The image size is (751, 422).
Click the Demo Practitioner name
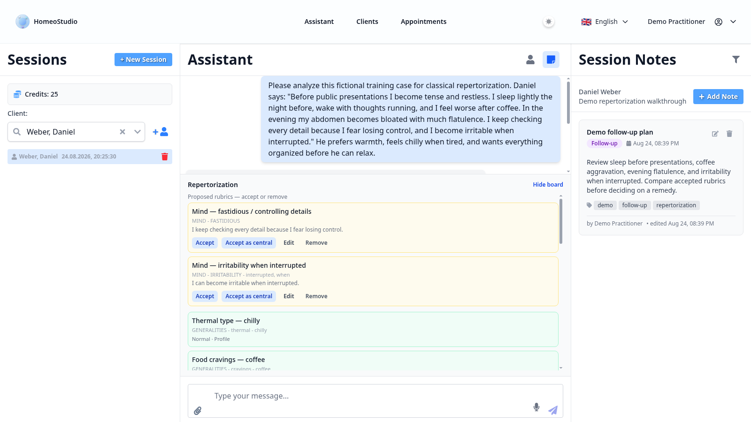[676, 22]
